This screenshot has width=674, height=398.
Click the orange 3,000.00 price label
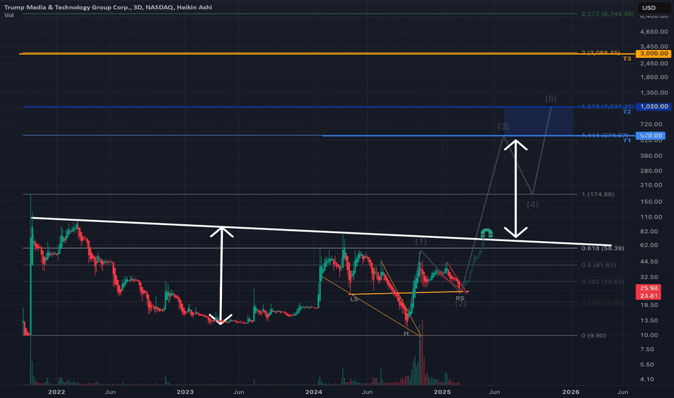click(653, 54)
